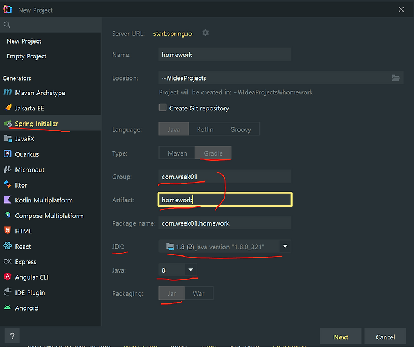Click the HTML5 shield icon
The height and width of the screenshot is (347, 414).
(x=8, y=231)
